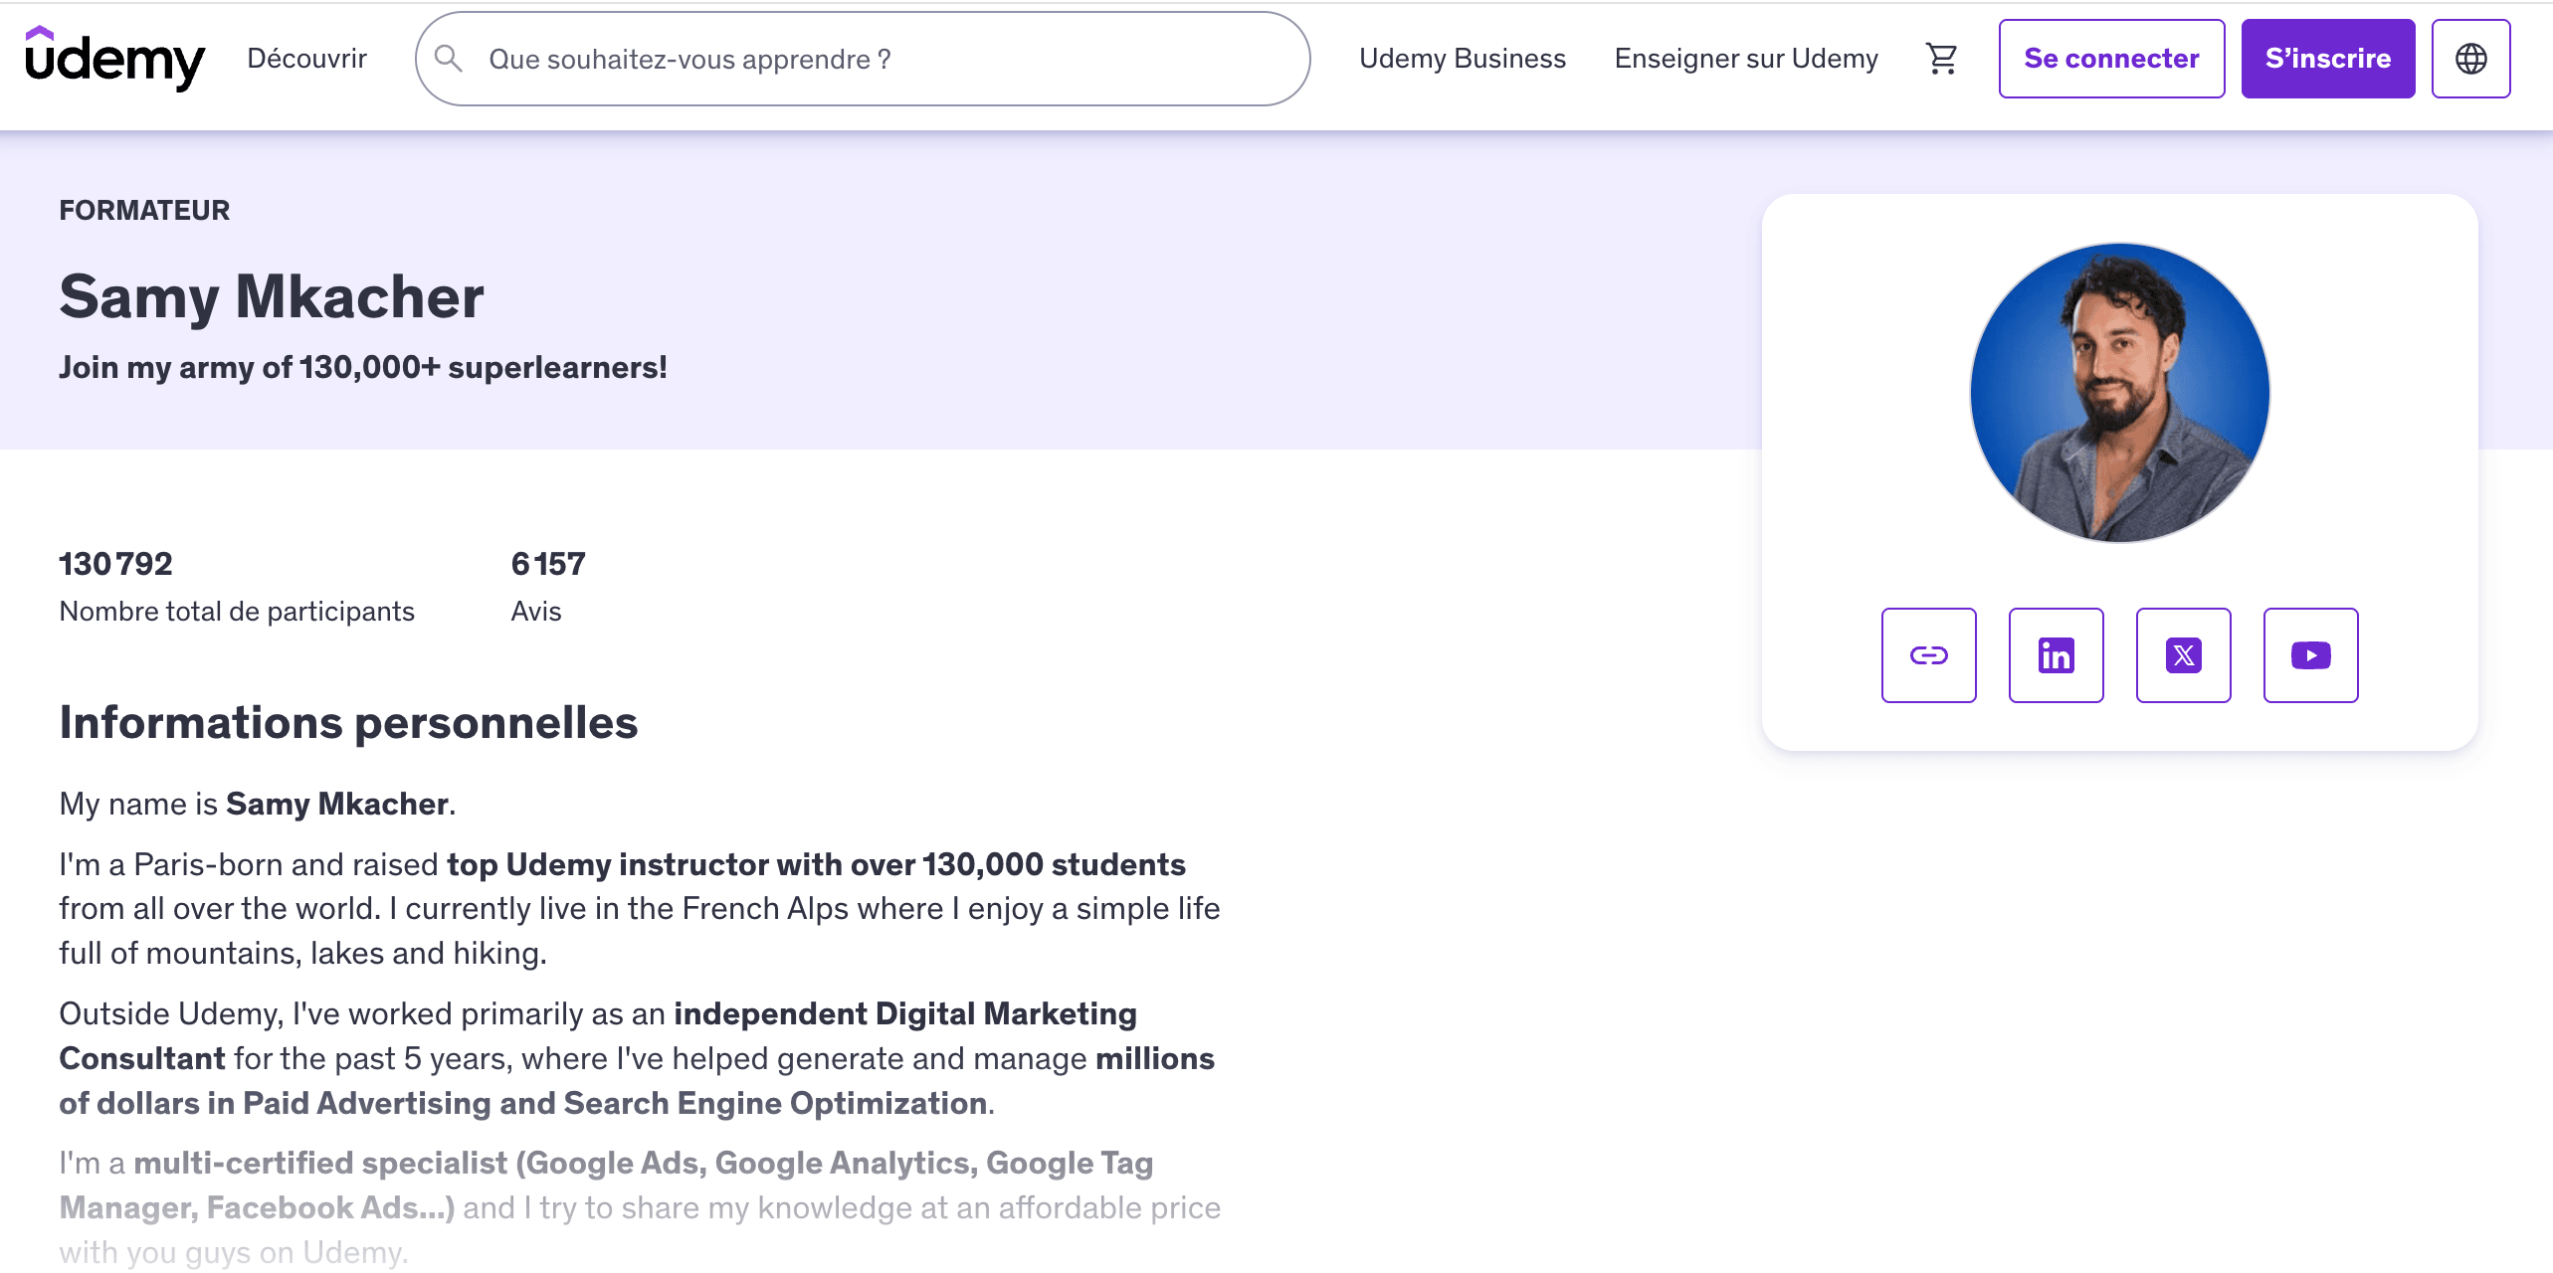Open Enseigner sur Udemy

coord(1746,59)
